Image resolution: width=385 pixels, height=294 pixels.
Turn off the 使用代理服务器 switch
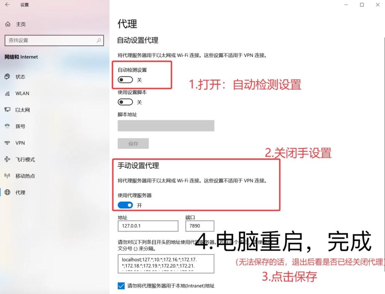pos(125,205)
